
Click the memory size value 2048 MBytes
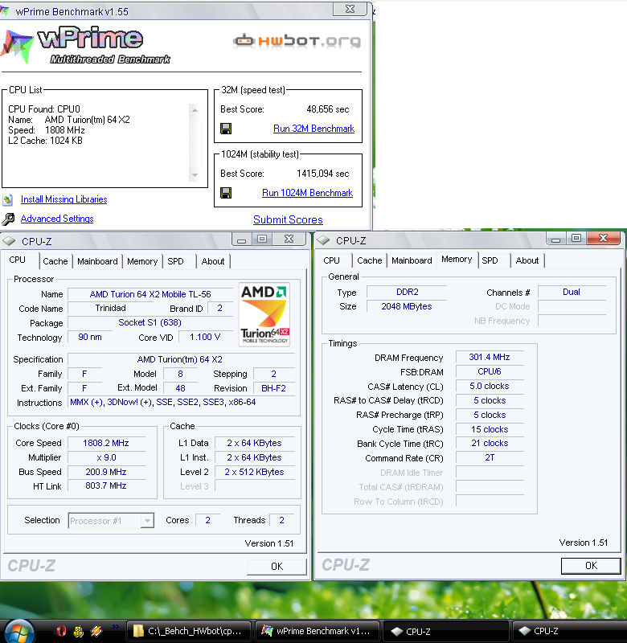click(407, 306)
